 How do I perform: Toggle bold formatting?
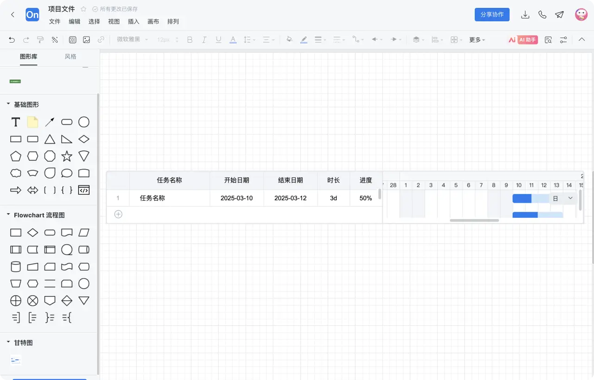pyautogui.click(x=189, y=39)
